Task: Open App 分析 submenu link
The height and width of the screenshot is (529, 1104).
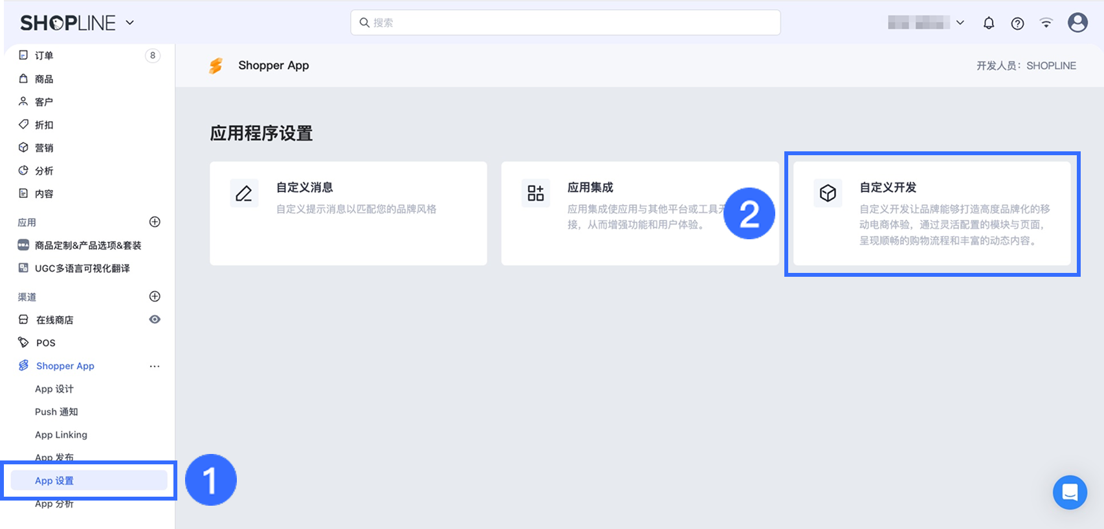Action: (54, 503)
